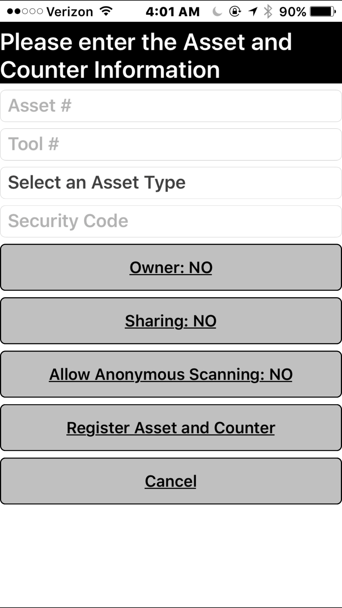Tap the 4:01 AM clock
This screenshot has width=342, height=608.
tap(172, 12)
